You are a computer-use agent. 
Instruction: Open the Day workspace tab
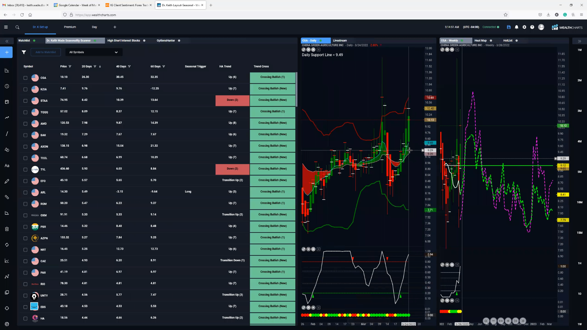(x=94, y=27)
